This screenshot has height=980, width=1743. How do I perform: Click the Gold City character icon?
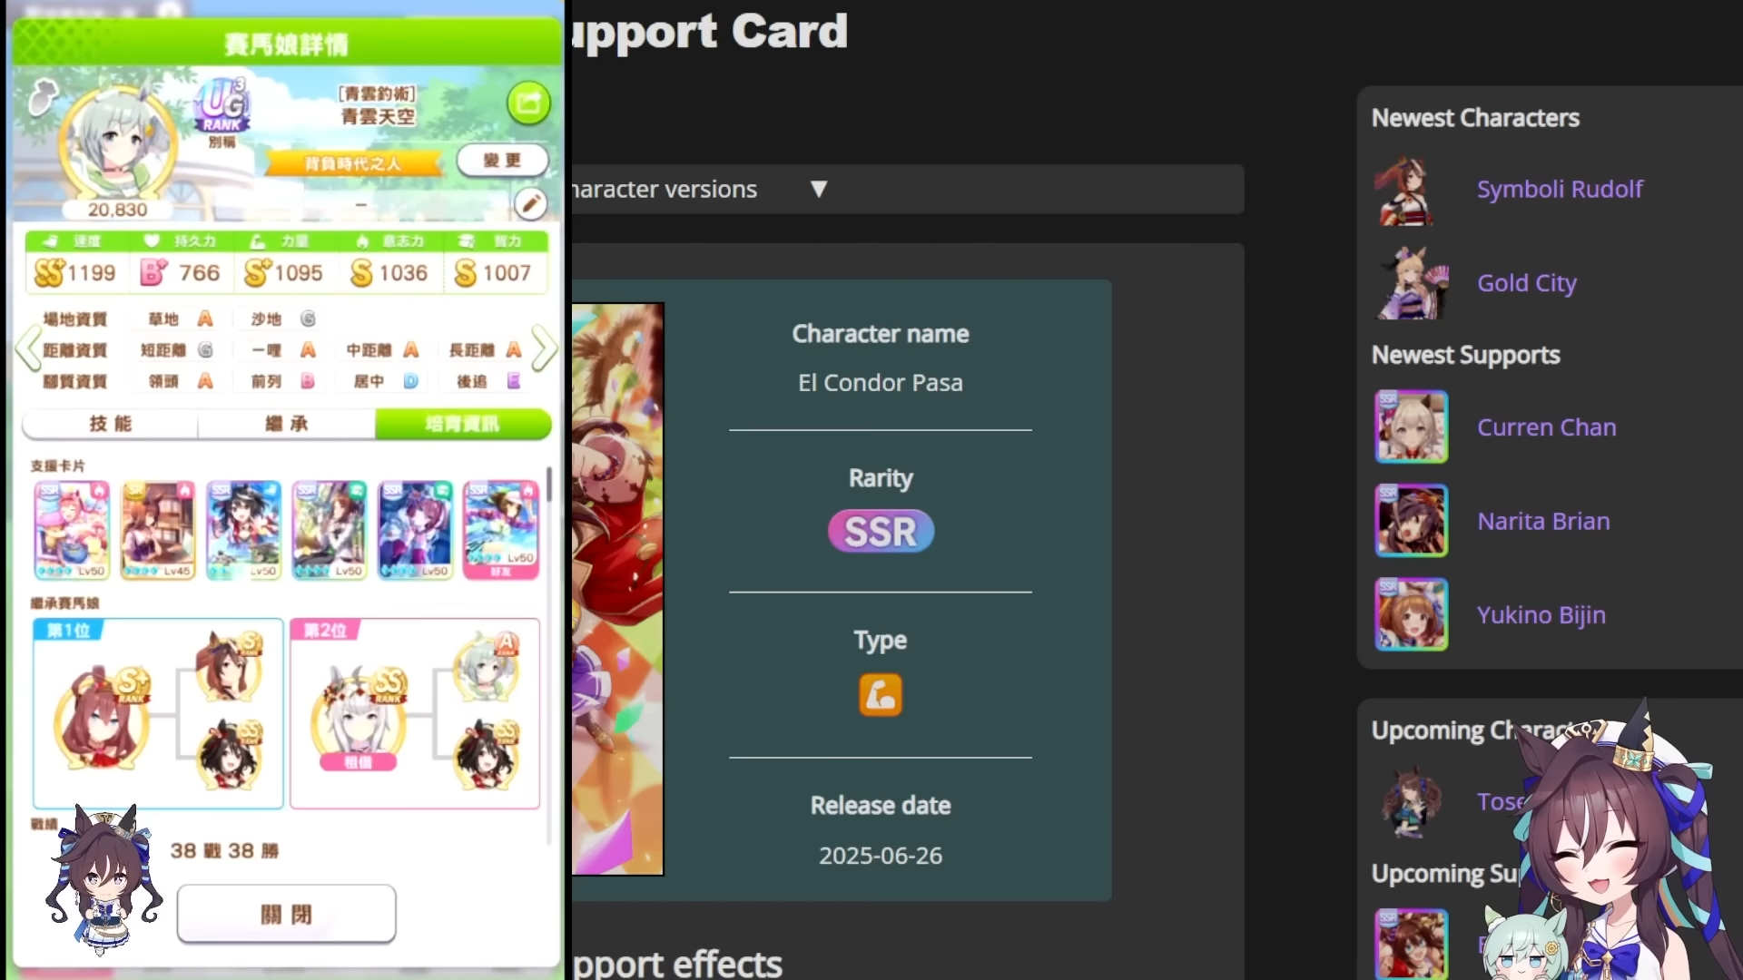1413,283
